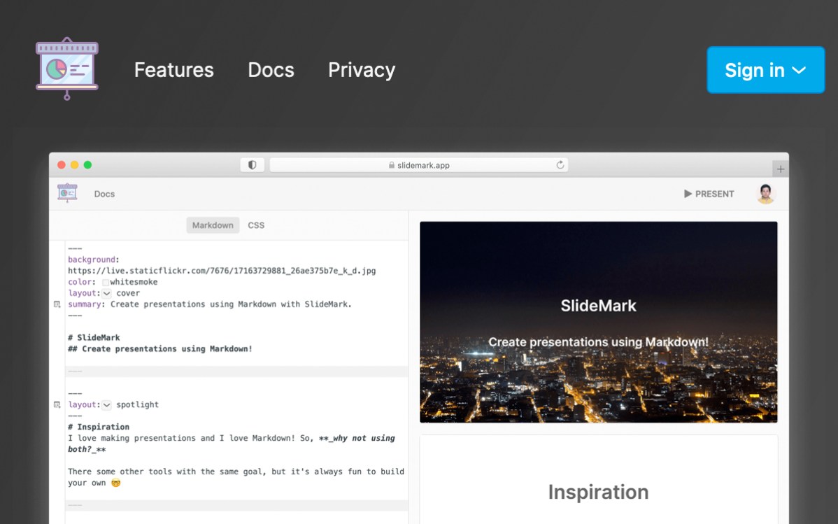Click the red close window button
Screen dimensions: 838x524
pos(62,164)
